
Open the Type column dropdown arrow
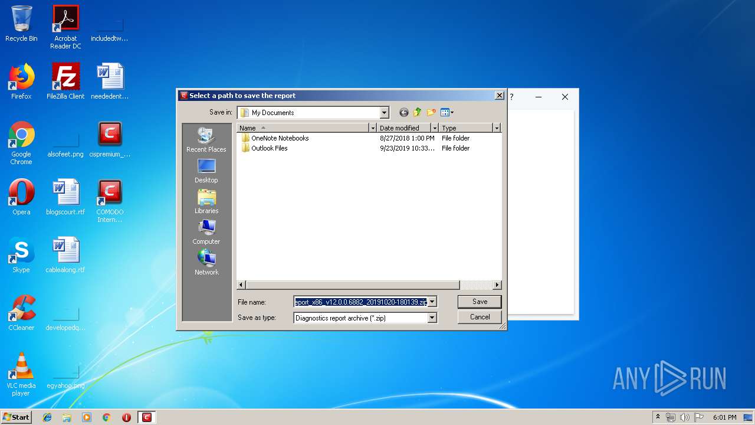497,127
